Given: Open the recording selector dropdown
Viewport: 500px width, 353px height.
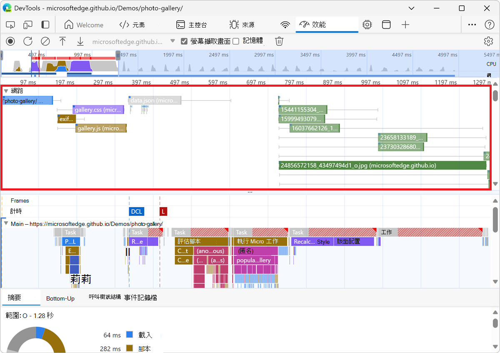Looking at the screenshot, I should click(x=172, y=41).
